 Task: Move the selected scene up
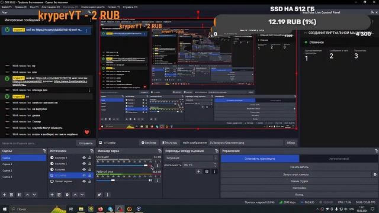click(x=27, y=195)
